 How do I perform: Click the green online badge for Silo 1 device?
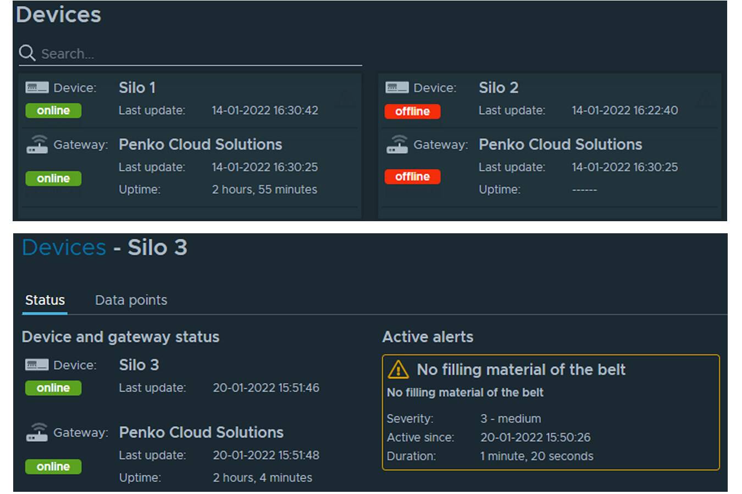53,111
